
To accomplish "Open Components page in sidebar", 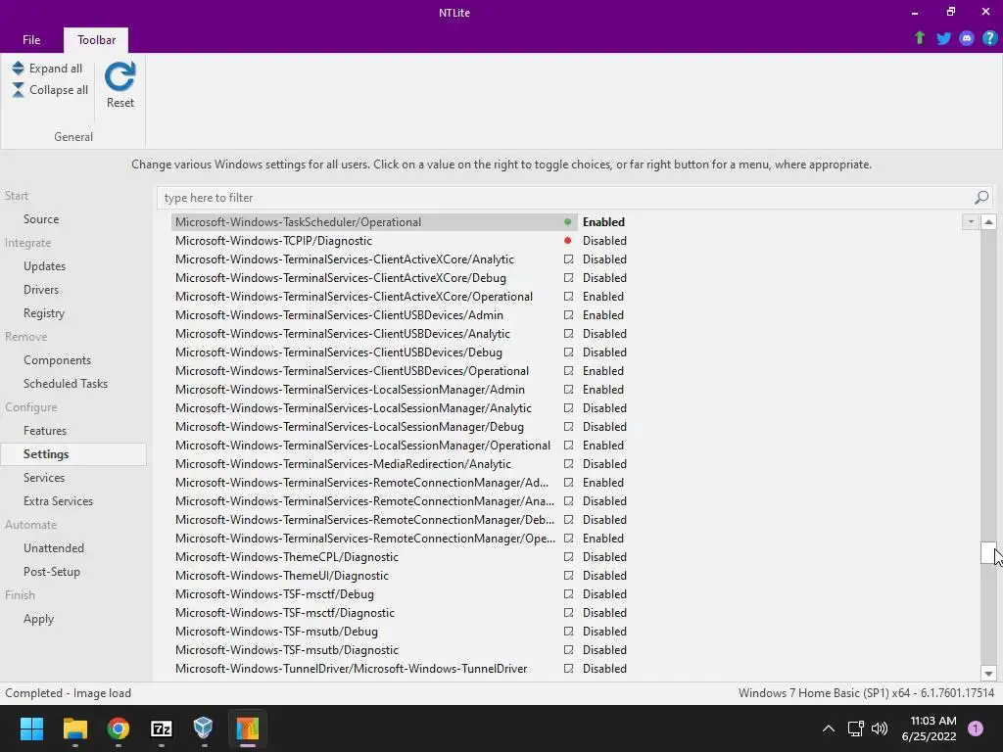I will (57, 360).
